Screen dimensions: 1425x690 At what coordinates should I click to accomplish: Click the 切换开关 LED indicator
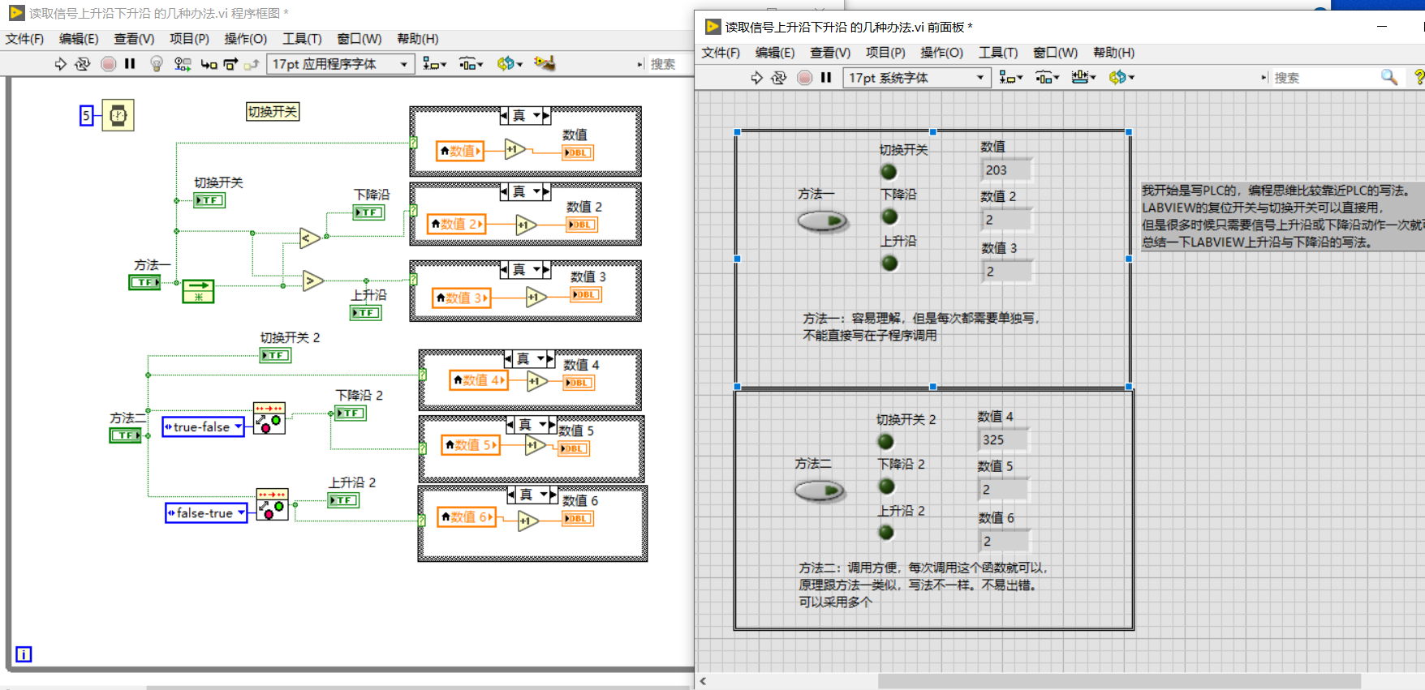pyautogui.click(x=889, y=172)
